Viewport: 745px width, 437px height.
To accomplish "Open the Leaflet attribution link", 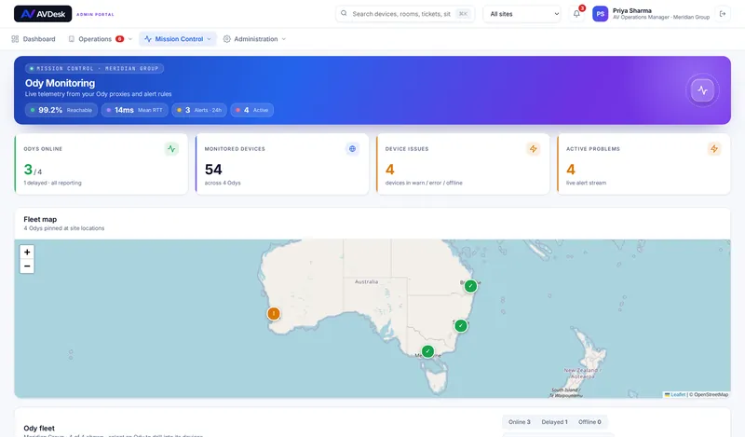I will (x=678, y=394).
